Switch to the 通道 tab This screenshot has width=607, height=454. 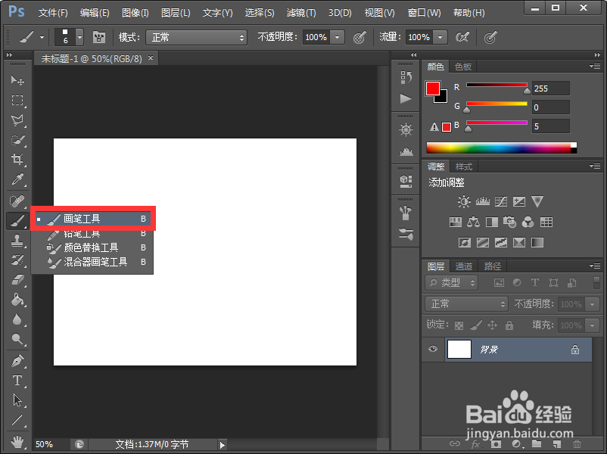[465, 266]
